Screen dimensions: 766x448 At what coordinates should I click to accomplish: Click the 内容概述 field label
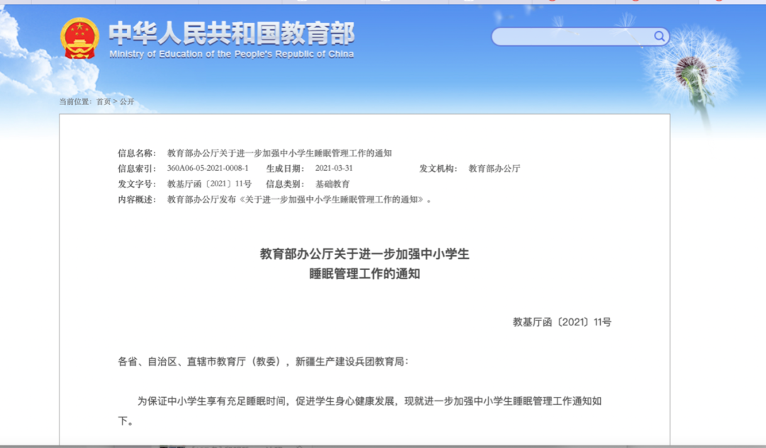pyautogui.click(x=137, y=200)
